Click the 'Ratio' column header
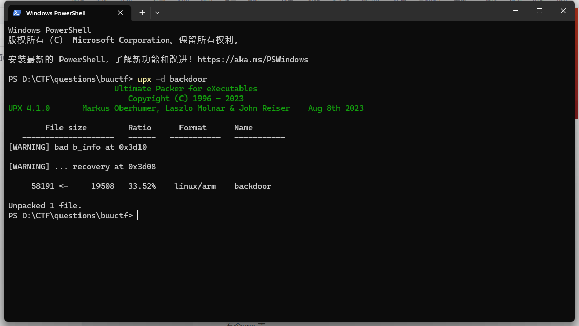The height and width of the screenshot is (326, 579). click(x=139, y=128)
